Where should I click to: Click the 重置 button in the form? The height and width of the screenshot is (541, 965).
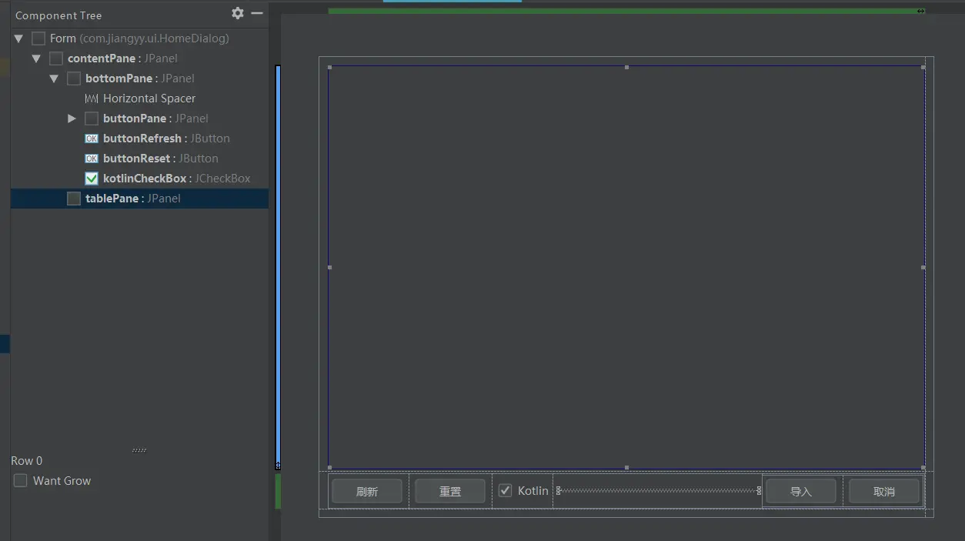pos(450,491)
